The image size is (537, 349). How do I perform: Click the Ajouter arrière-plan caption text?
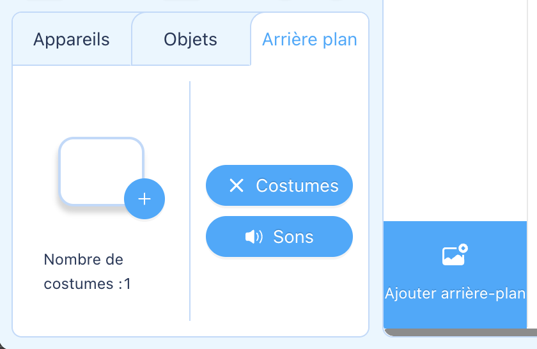pyautogui.click(x=455, y=293)
